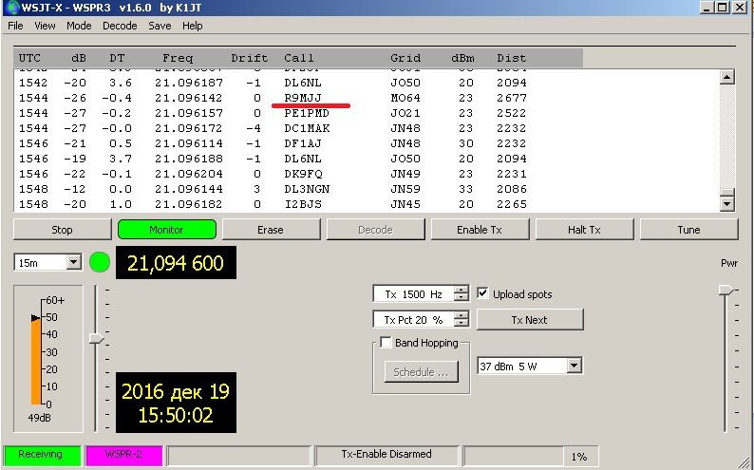Click the distance value 2677

[x=512, y=98]
